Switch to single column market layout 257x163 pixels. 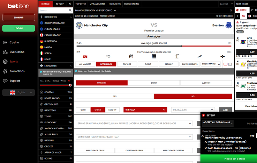tap(225, 64)
